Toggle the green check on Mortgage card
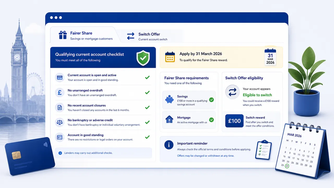The image size is (334, 188). tap(211, 120)
